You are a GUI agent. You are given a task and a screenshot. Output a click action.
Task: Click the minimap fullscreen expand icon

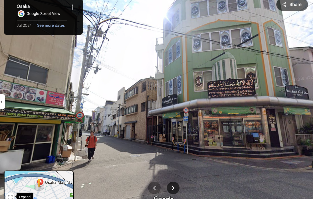[10, 196]
